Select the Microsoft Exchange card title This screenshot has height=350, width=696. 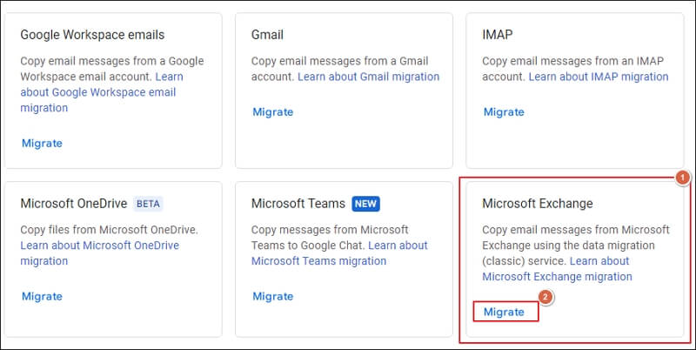click(538, 204)
